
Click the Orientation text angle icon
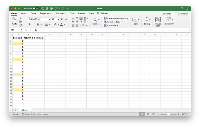click(83, 25)
